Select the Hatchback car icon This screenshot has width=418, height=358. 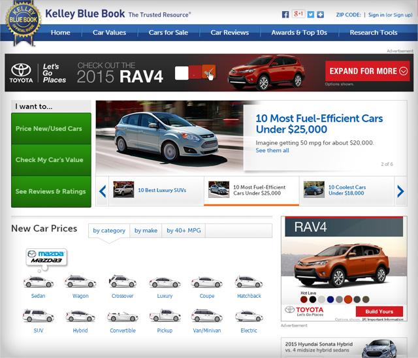249,282
